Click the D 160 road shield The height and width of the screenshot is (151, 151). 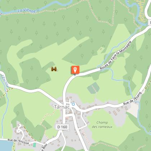(62, 127)
